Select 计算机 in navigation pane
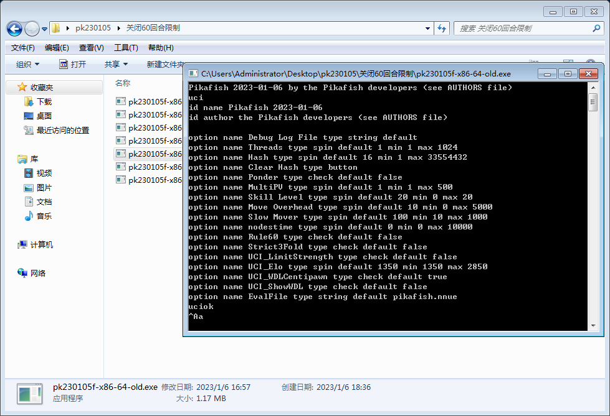610x416 pixels. pyautogui.click(x=42, y=245)
